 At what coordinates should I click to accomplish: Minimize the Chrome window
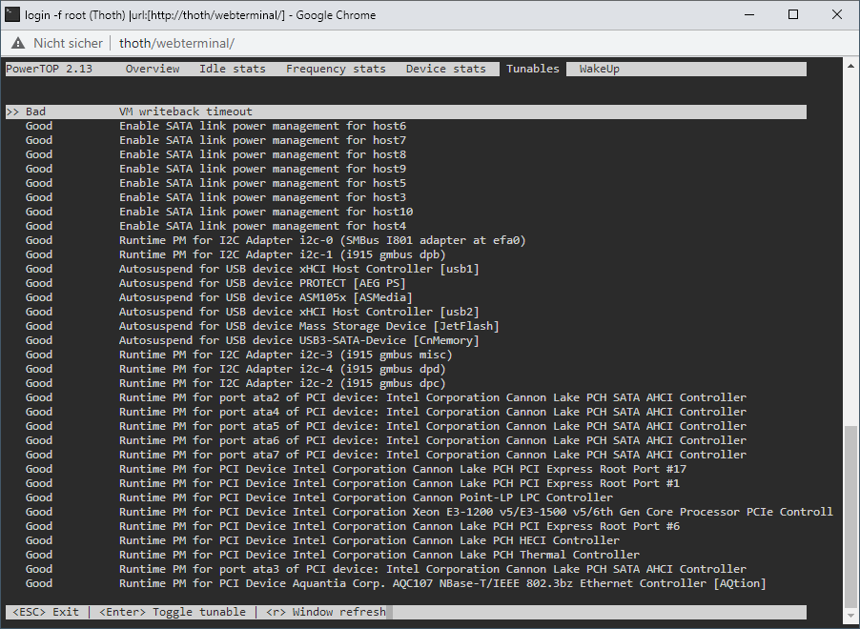[x=749, y=15]
